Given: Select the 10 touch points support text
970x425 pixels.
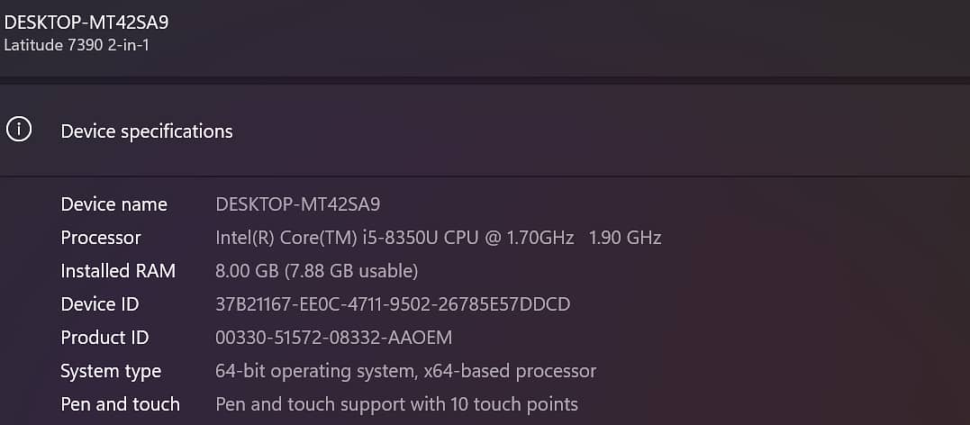Looking at the screenshot, I should point(396,404).
